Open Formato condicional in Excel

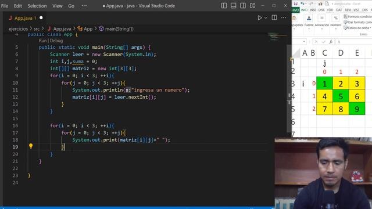click(x=357, y=17)
